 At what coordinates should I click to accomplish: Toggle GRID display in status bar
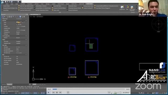tap(19, 93)
